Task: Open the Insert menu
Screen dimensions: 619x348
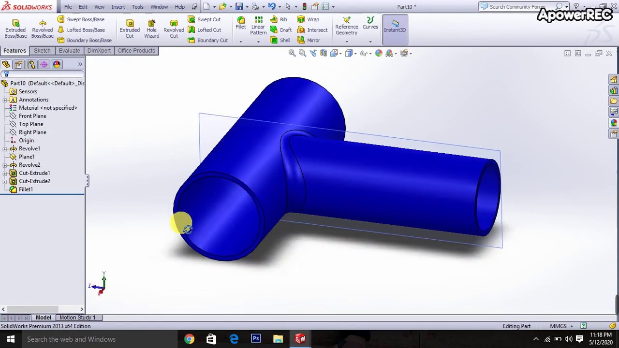Action: (x=118, y=7)
